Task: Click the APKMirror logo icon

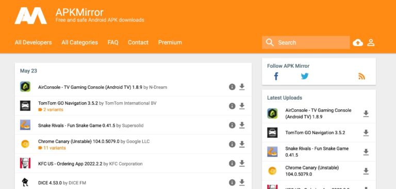Action: tap(30, 15)
